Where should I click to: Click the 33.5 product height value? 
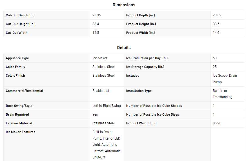click(216, 24)
